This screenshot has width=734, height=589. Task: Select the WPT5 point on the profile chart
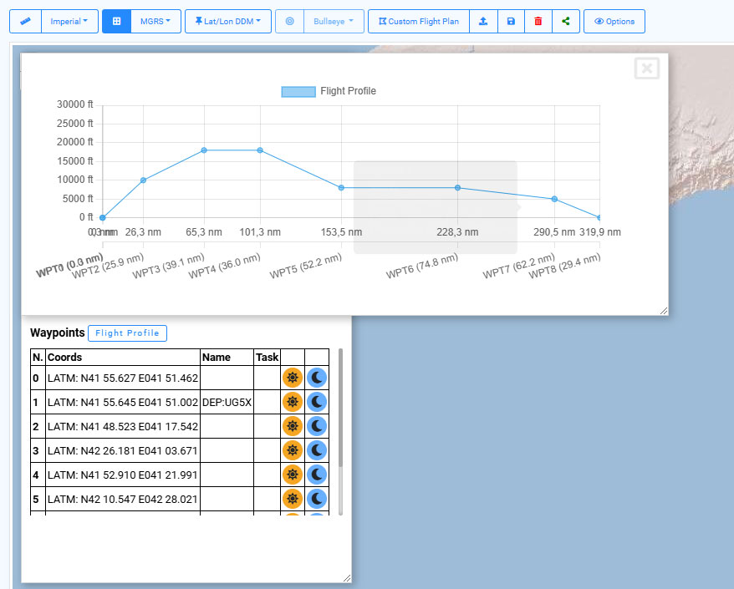(340, 188)
